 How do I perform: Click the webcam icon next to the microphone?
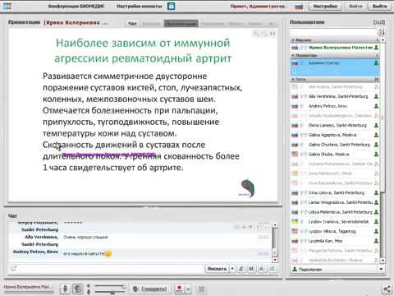coord(78,289)
